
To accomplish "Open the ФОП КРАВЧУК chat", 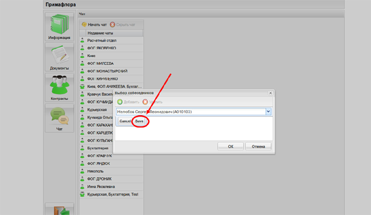I will [111, 156].
